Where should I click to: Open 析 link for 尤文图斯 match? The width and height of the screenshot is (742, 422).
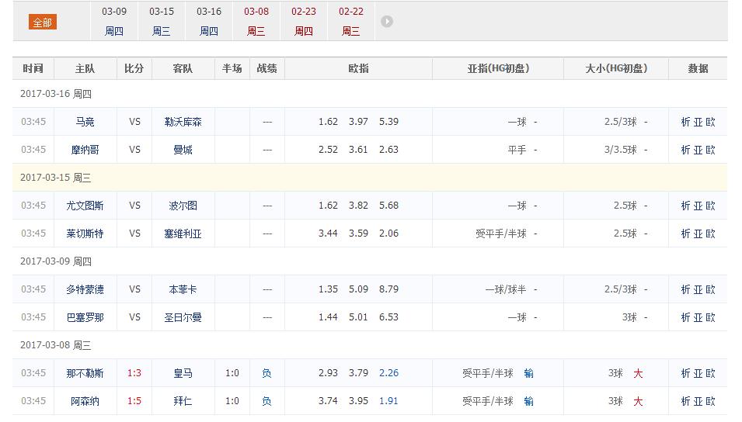point(686,206)
